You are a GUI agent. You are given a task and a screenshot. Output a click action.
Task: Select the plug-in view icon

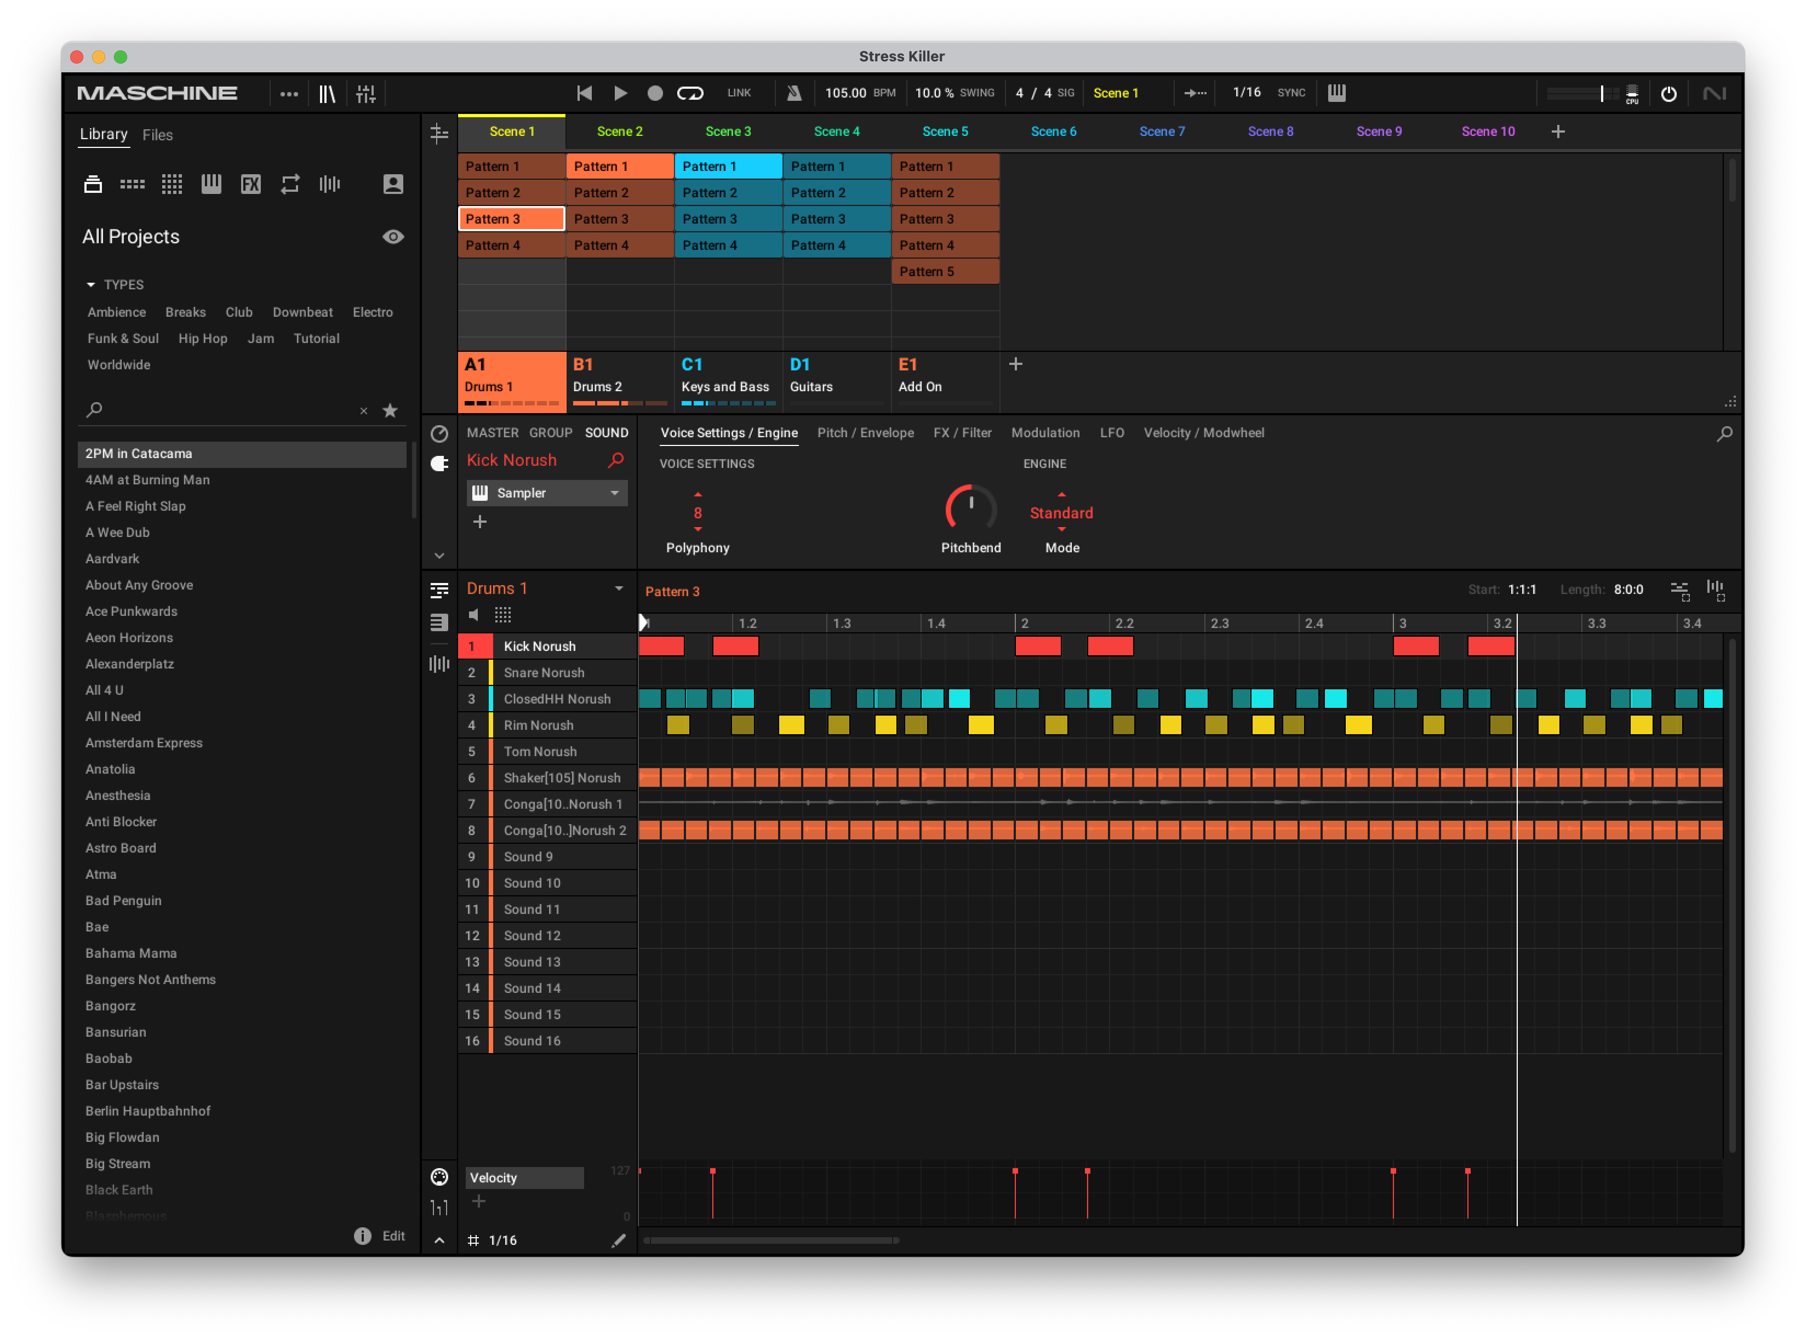tap(439, 464)
